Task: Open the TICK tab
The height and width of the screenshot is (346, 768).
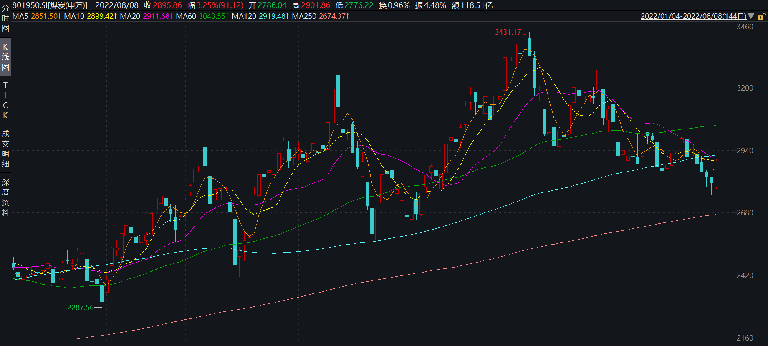Action: coord(5,100)
